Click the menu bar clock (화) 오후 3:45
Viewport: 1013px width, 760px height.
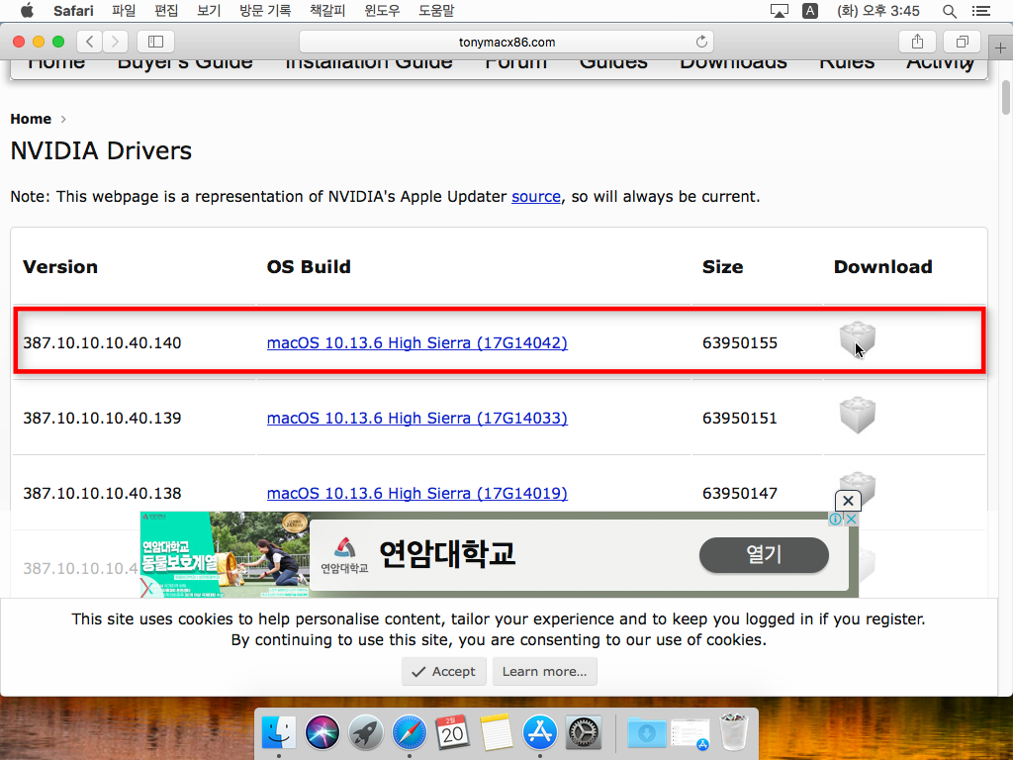tap(878, 11)
